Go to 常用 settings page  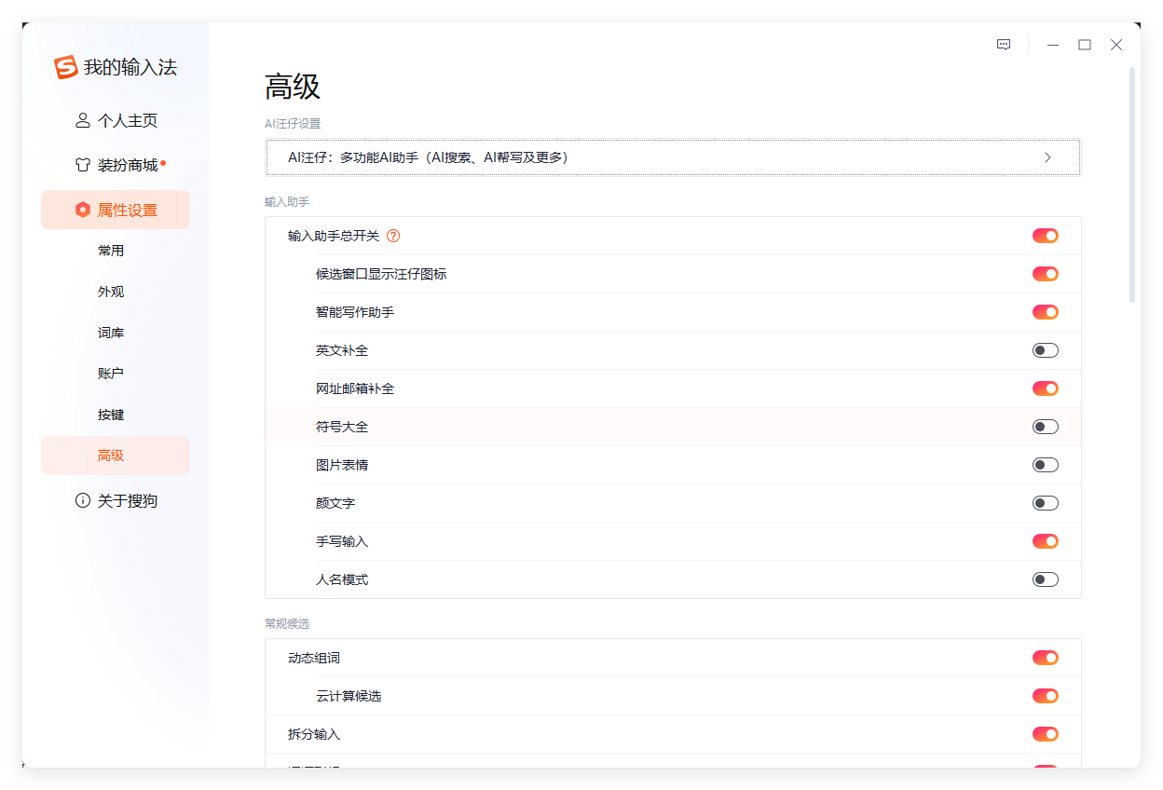111,250
